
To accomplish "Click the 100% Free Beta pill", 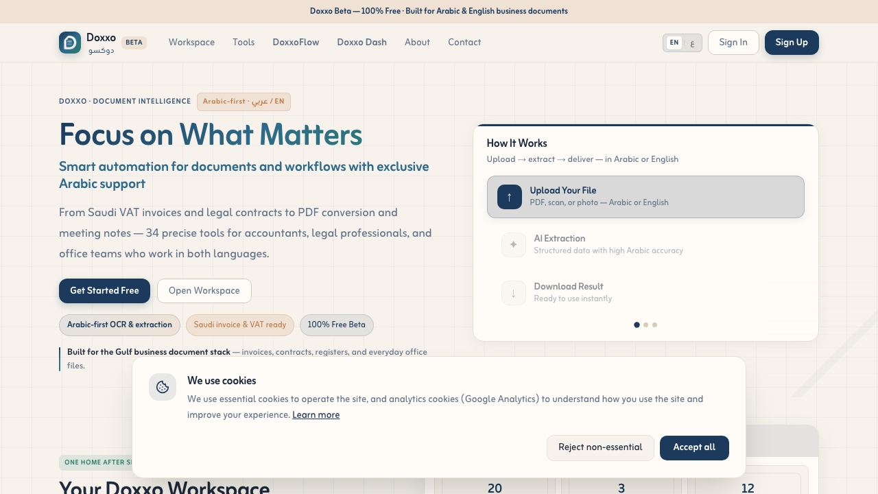I will click(337, 325).
